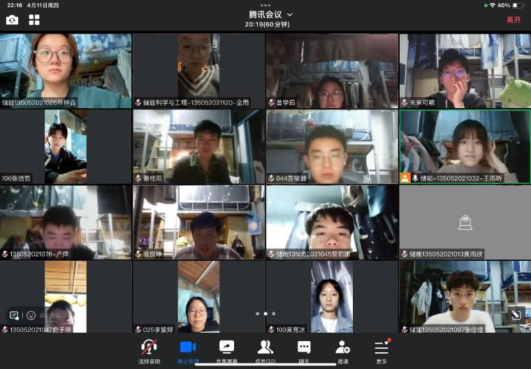Open the chat panel
The image size is (531, 369).
click(x=304, y=347)
